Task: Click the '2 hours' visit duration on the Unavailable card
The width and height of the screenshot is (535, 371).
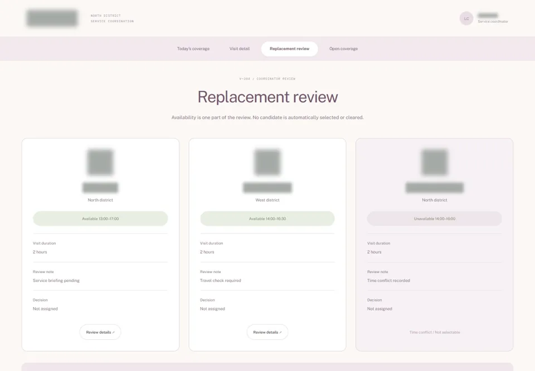Action: click(x=374, y=252)
